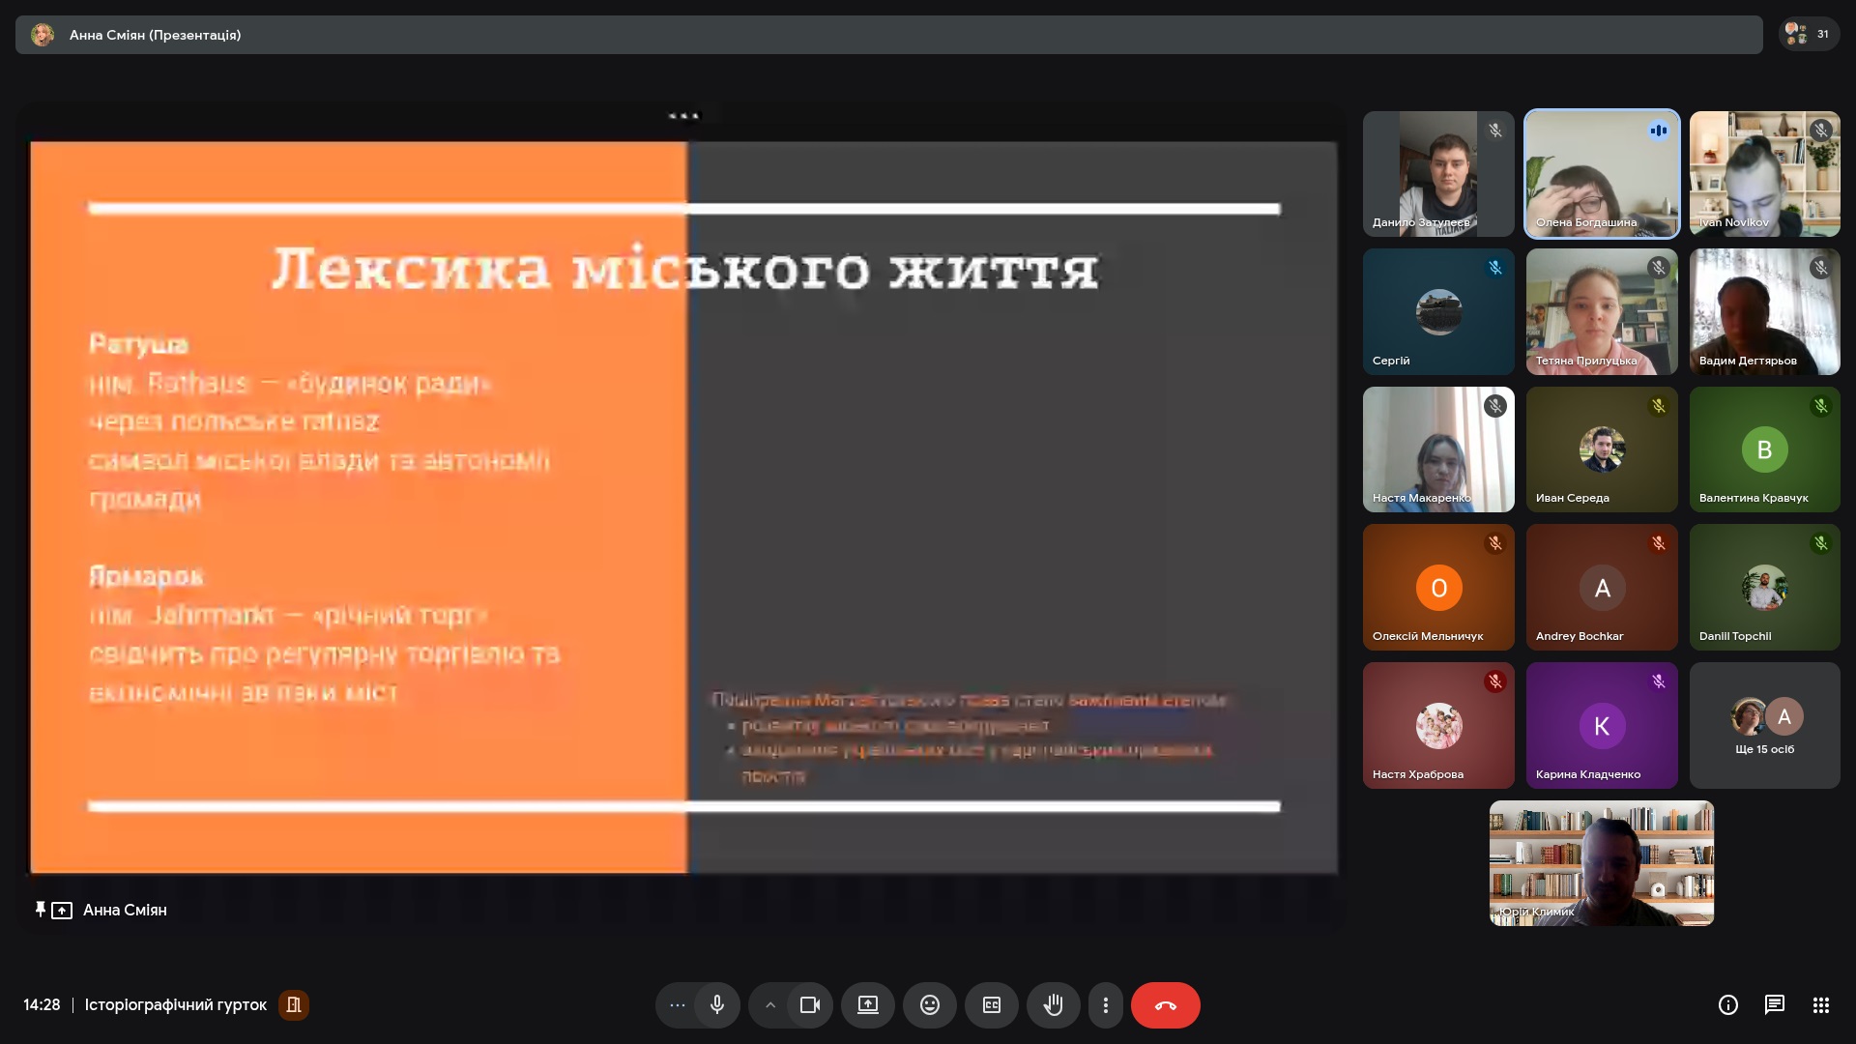Click the present screen icon
Image resolution: width=1856 pixels, height=1044 pixels.
(867, 1005)
